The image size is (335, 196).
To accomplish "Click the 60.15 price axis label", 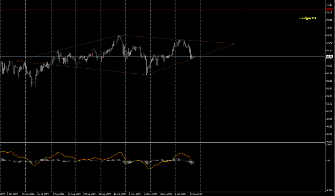I will pos(329,73).
